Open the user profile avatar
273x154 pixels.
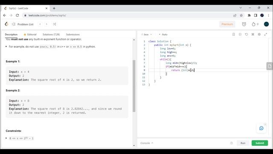pyautogui.click(x=266, y=24)
